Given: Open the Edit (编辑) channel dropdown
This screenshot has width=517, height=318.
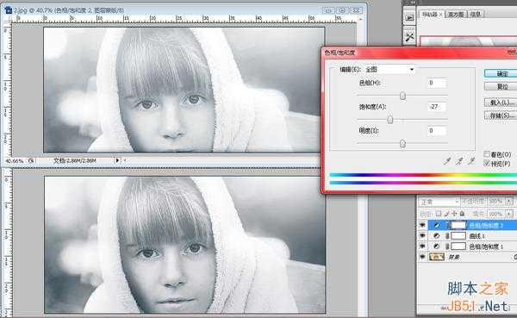Looking at the screenshot, I should 389,69.
